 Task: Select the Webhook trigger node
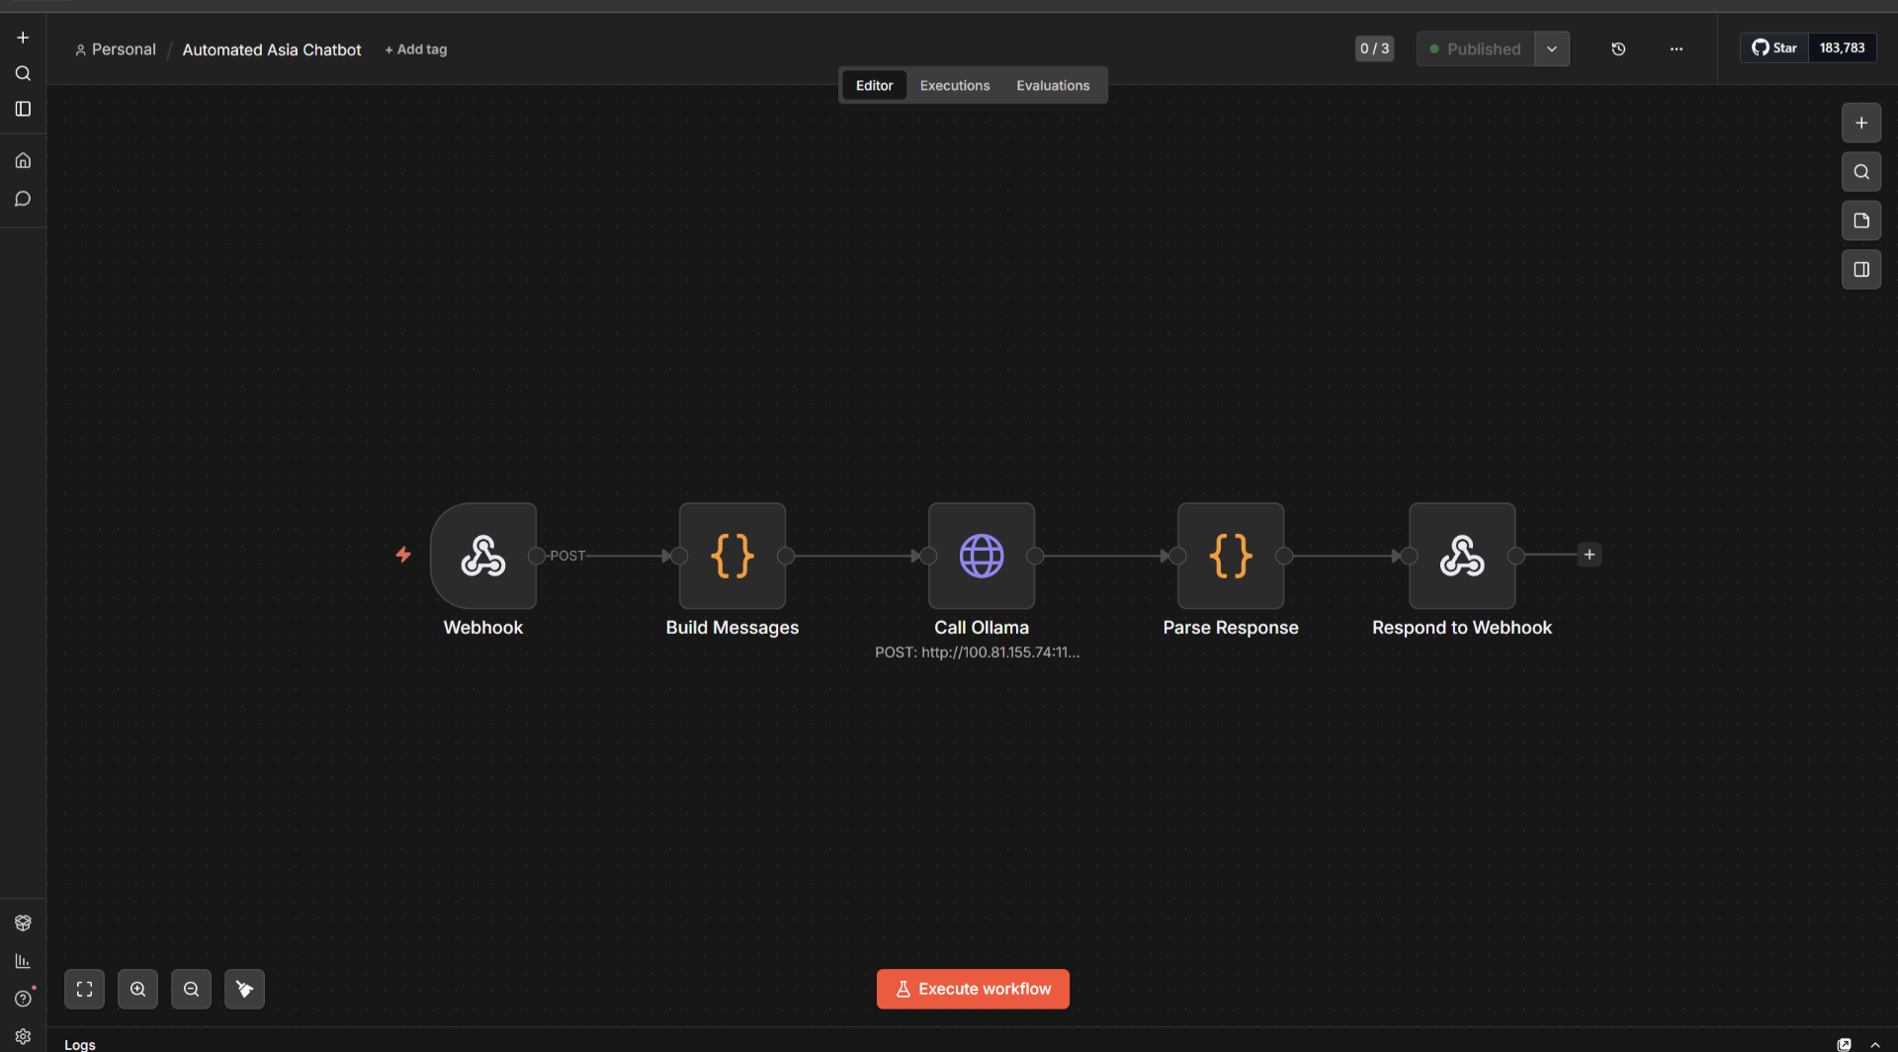tap(483, 556)
